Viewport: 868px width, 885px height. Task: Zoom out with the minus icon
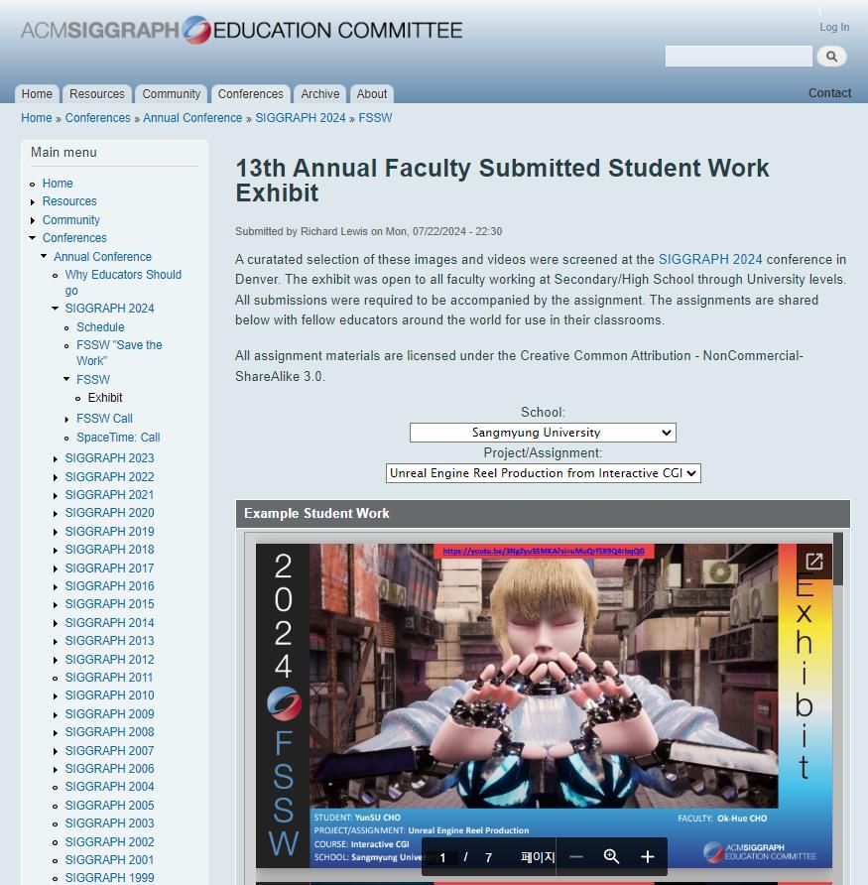pyautogui.click(x=576, y=857)
